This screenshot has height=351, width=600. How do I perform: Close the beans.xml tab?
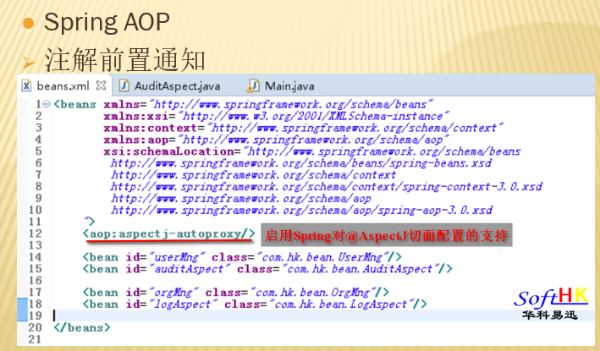(101, 85)
